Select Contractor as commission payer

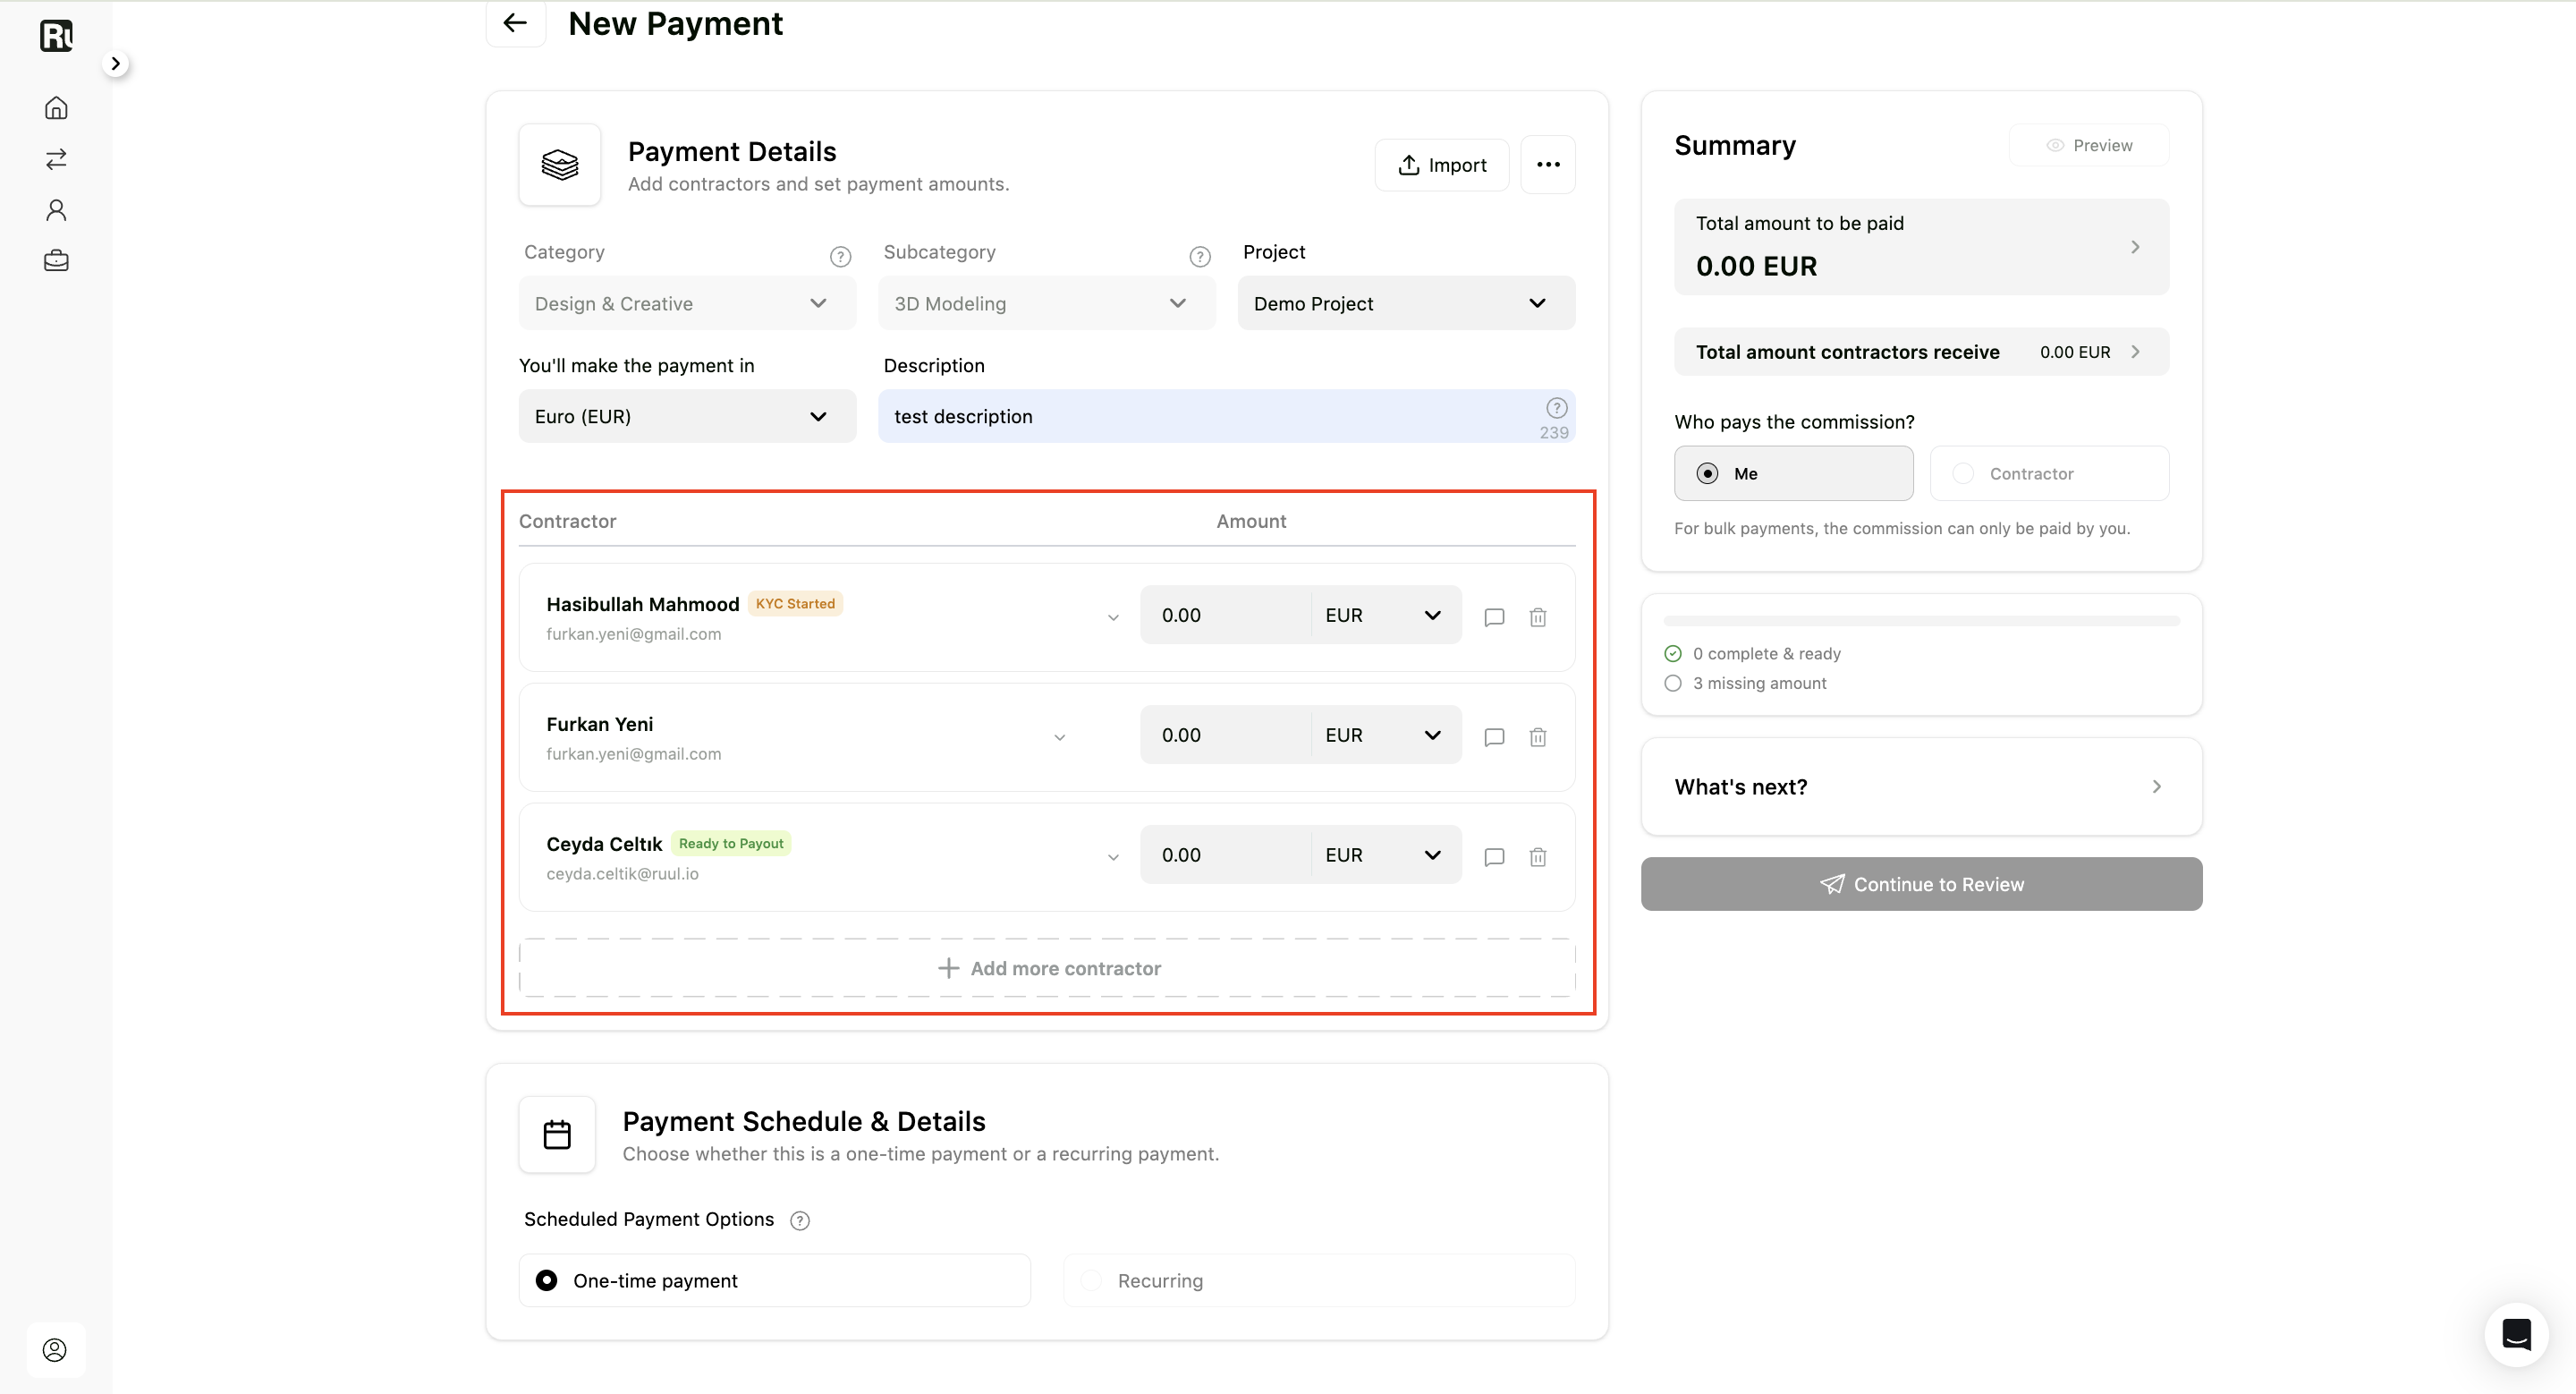coord(2049,473)
